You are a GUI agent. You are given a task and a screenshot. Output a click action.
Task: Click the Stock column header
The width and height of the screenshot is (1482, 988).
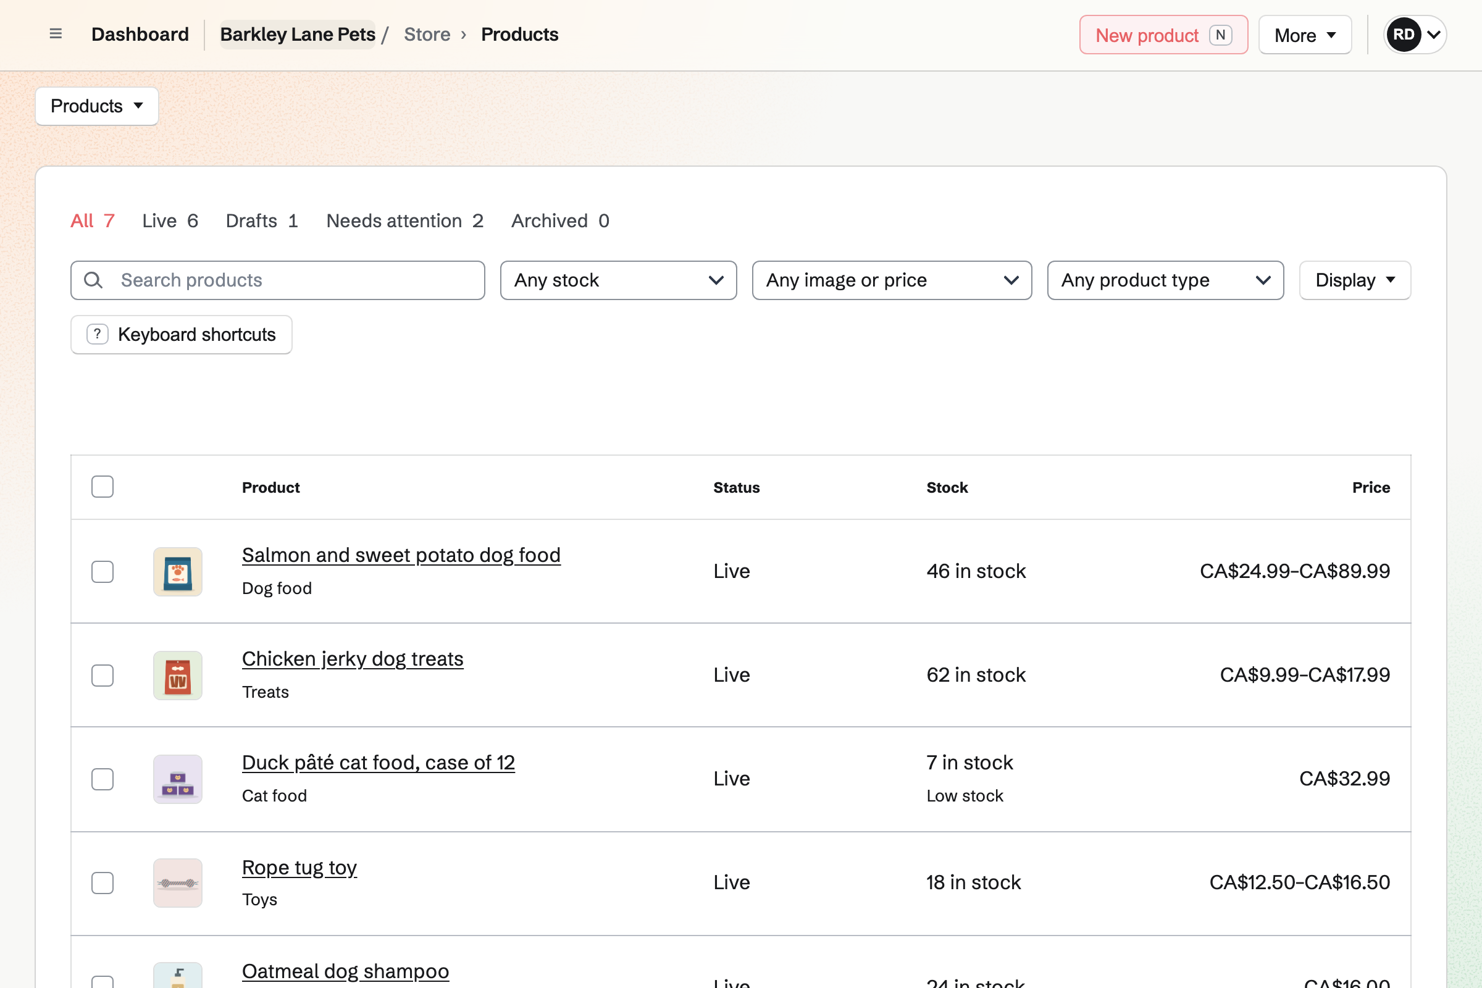[947, 487]
